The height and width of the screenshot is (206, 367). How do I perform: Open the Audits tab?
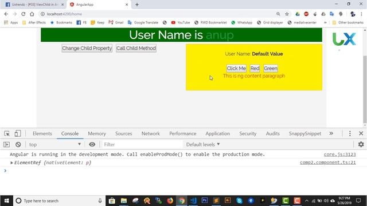point(273,133)
